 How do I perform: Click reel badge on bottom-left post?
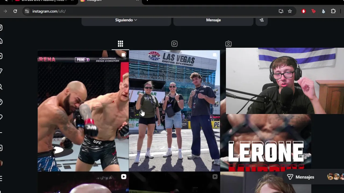[124, 177]
